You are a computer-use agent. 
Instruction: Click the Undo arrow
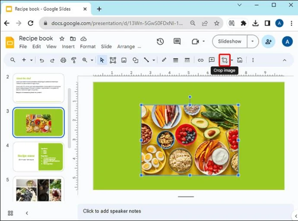41,61
